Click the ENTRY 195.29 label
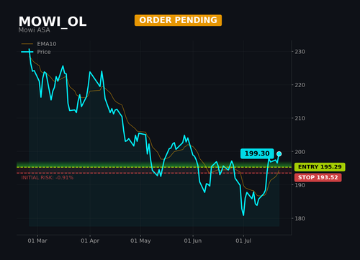360x260 pixels. coord(320,167)
